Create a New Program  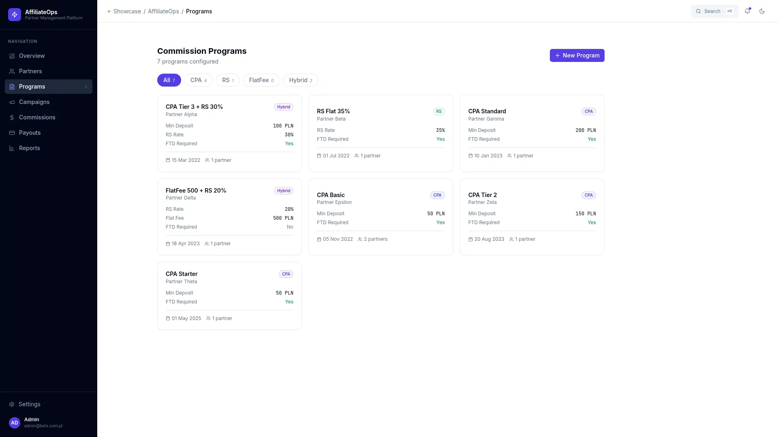point(577,55)
